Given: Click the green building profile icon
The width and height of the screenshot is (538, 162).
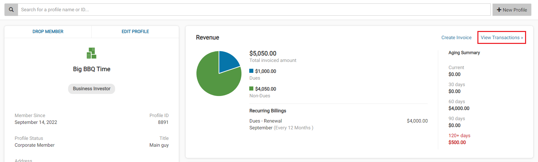Looking at the screenshot, I should [x=92, y=53].
